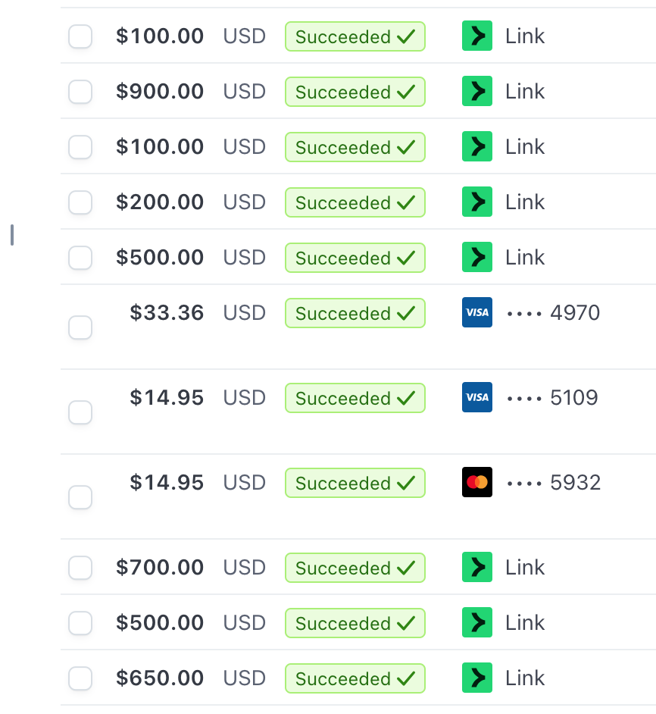
Task: Click the Link icon on the $700.00 payment
Action: (x=476, y=568)
